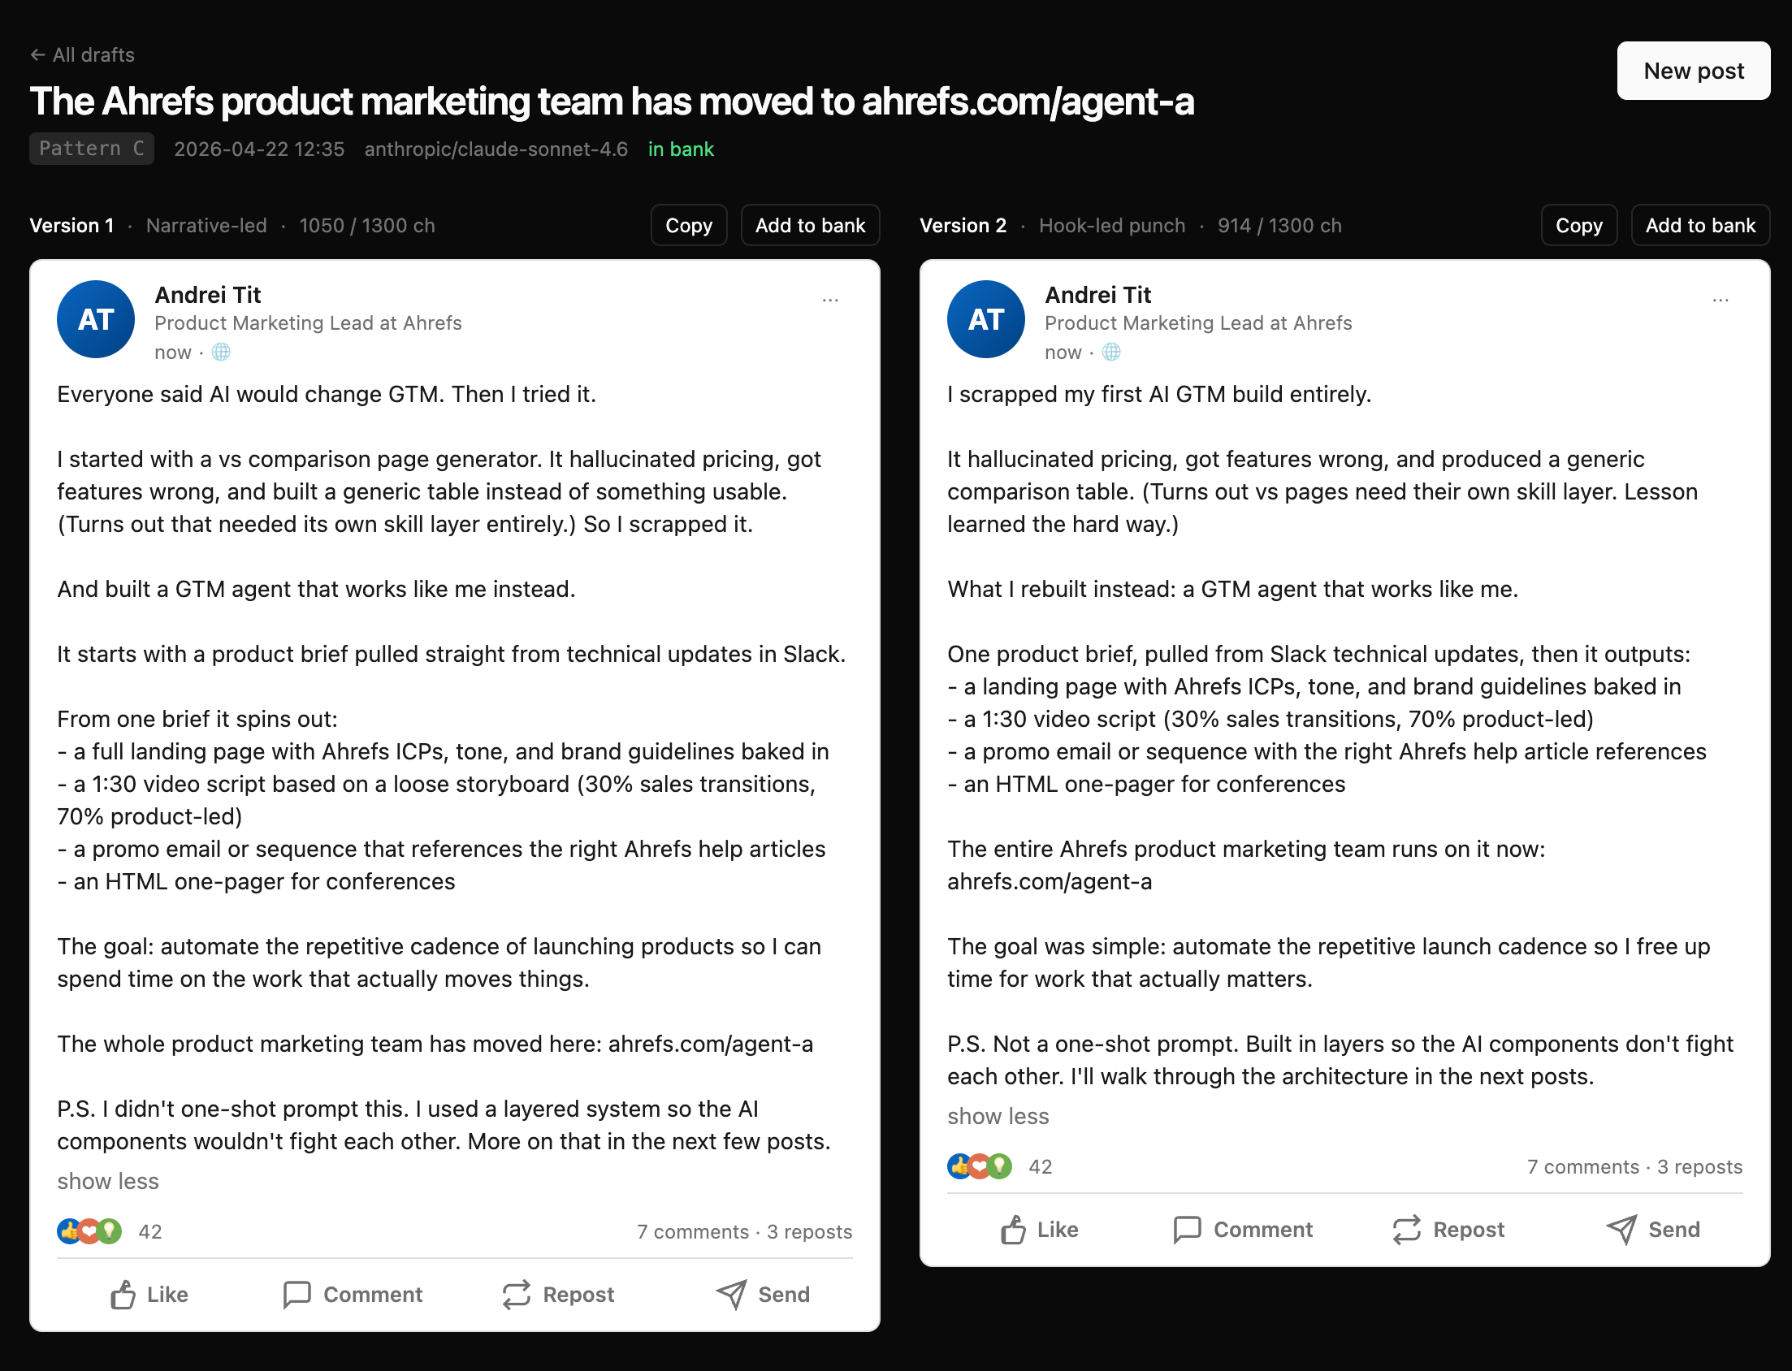This screenshot has height=1371, width=1792.
Task: Copy the Version 1 draft text
Action: [x=689, y=225]
